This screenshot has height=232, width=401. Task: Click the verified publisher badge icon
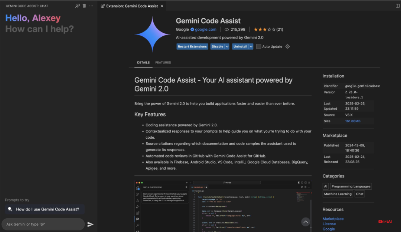[x=192, y=29]
